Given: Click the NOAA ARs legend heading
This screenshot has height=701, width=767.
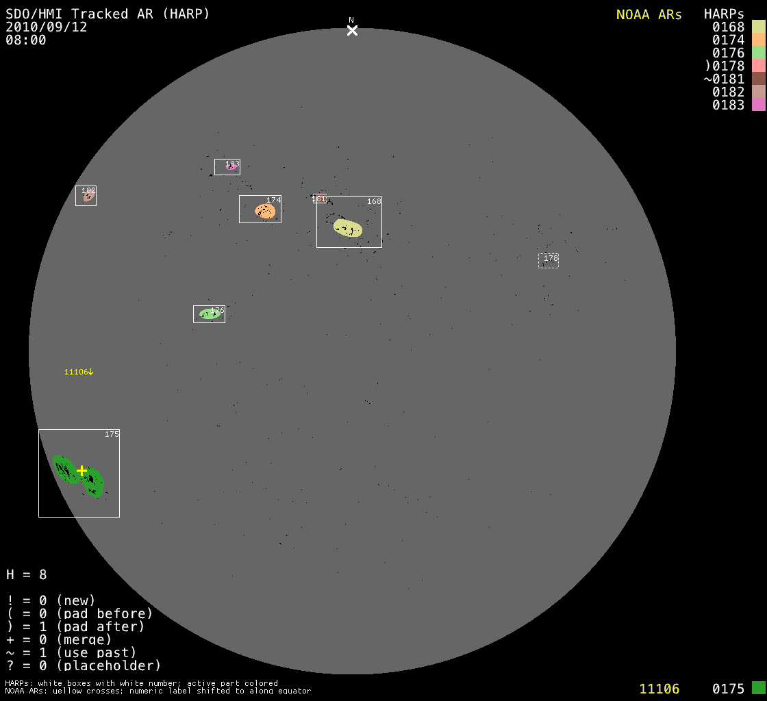Looking at the screenshot, I should point(649,14).
